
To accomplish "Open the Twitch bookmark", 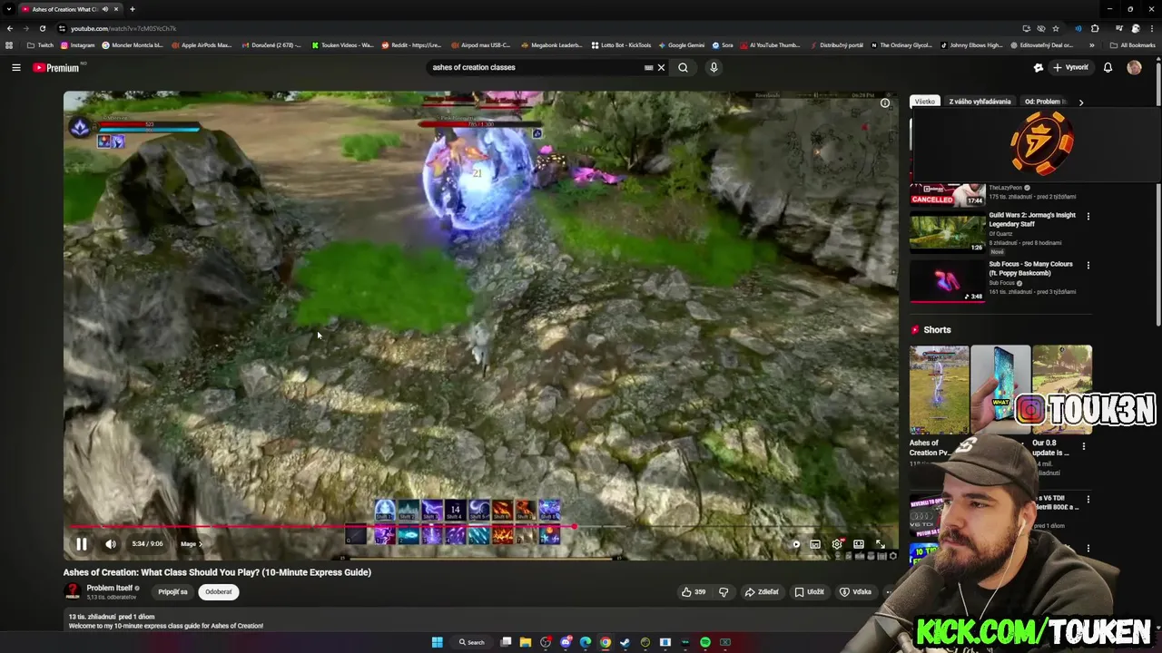I will pos(40,45).
